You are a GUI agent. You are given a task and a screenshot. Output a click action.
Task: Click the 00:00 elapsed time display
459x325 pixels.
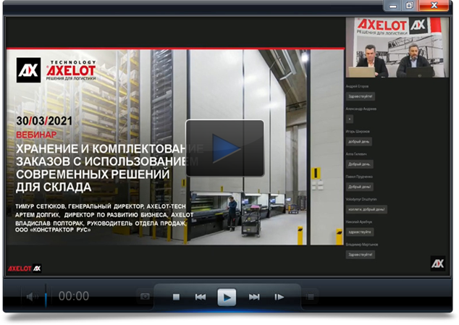[74, 296]
